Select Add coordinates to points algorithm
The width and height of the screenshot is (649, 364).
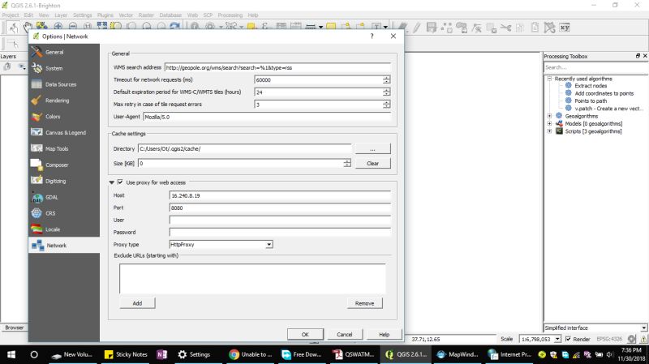coord(604,93)
